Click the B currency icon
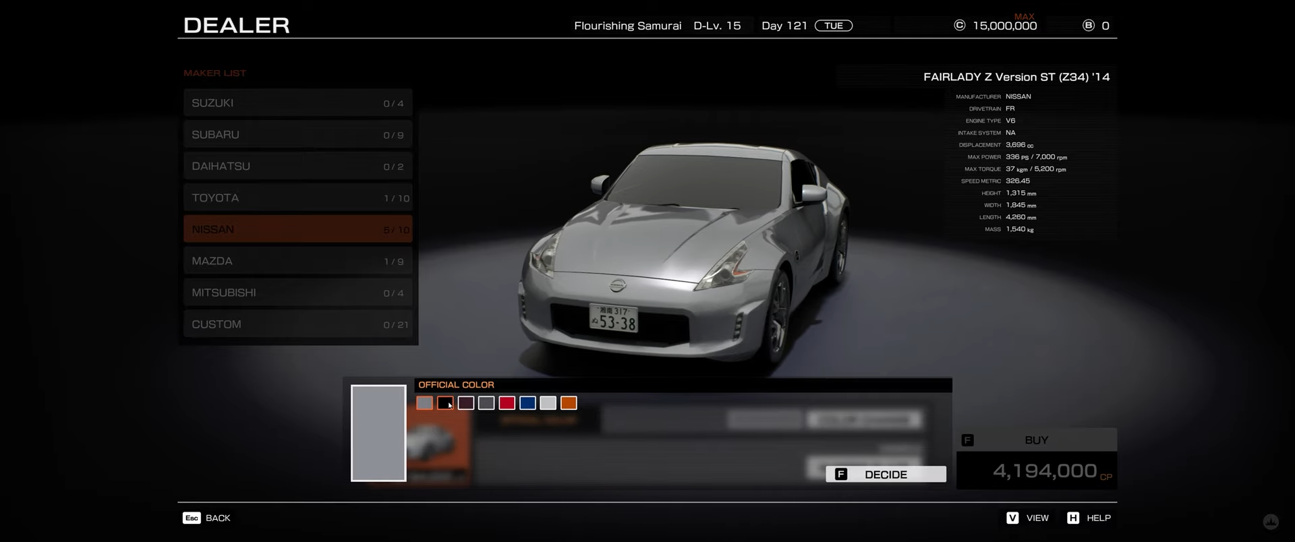 [x=1088, y=26]
